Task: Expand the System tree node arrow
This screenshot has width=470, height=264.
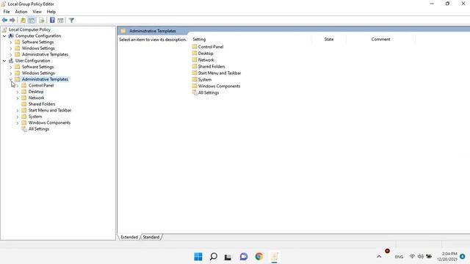Action: 18,117
